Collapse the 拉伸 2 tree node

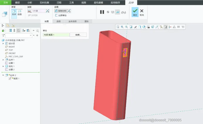tap(3, 75)
